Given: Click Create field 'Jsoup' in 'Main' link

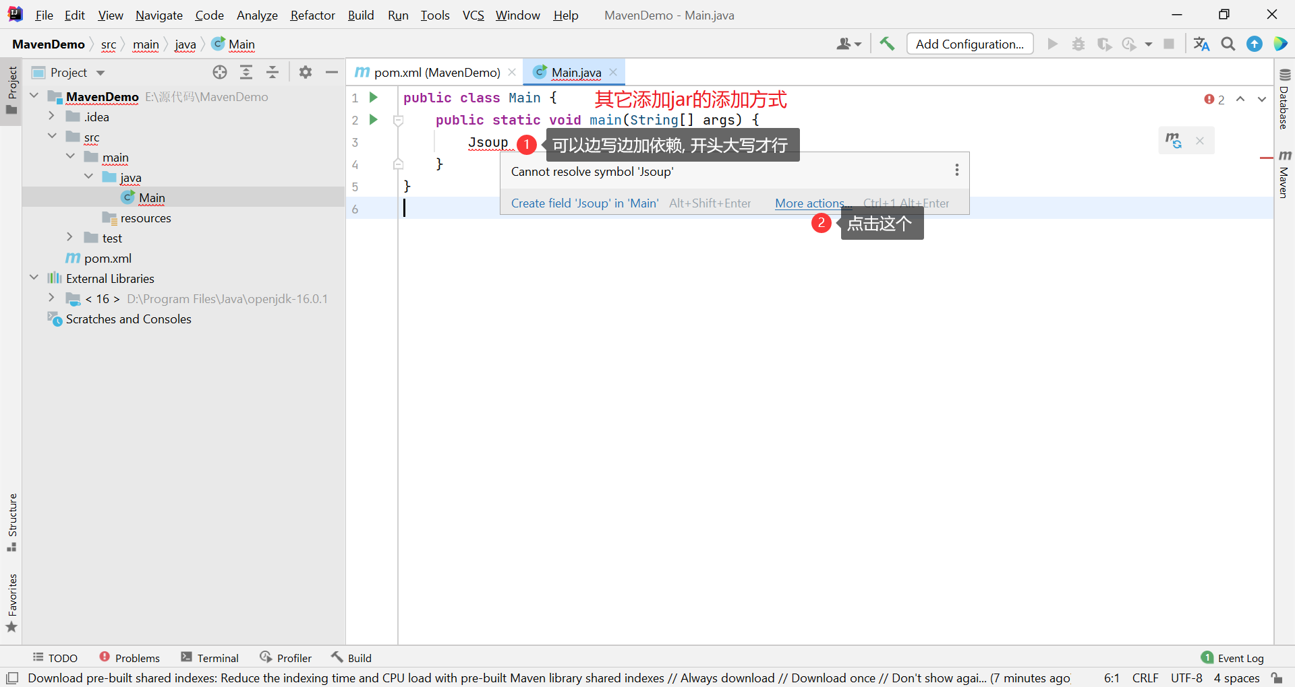Looking at the screenshot, I should coord(585,203).
